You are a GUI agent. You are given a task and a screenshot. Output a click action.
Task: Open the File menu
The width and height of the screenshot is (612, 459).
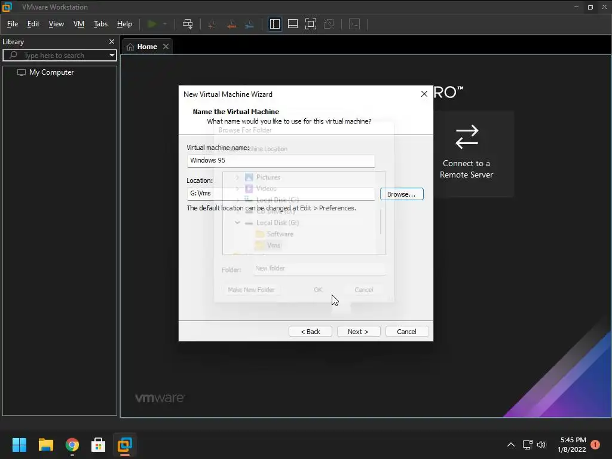[x=13, y=24]
